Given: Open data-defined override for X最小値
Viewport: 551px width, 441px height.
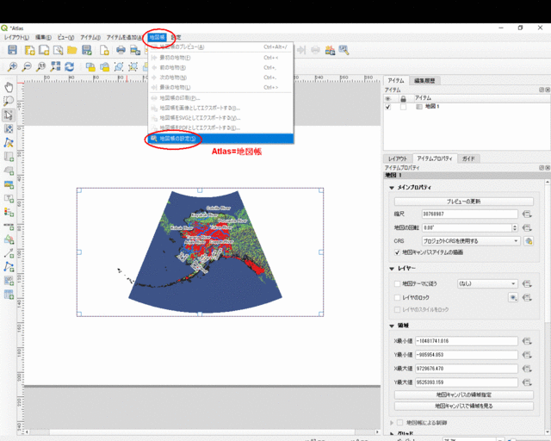Looking at the screenshot, I should tap(527, 341).
